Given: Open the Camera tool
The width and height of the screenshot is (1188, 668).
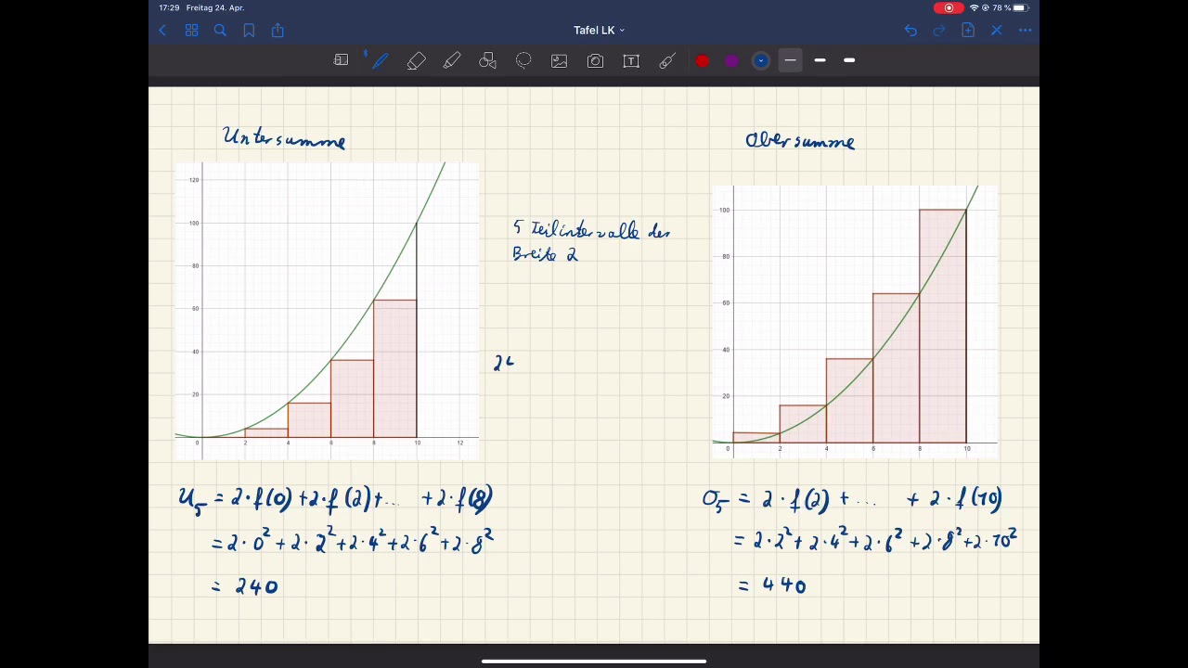Looking at the screenshot, I should [595, 60].
